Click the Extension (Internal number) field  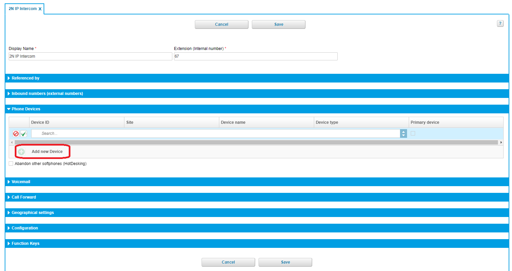click(x=255, y=56)
